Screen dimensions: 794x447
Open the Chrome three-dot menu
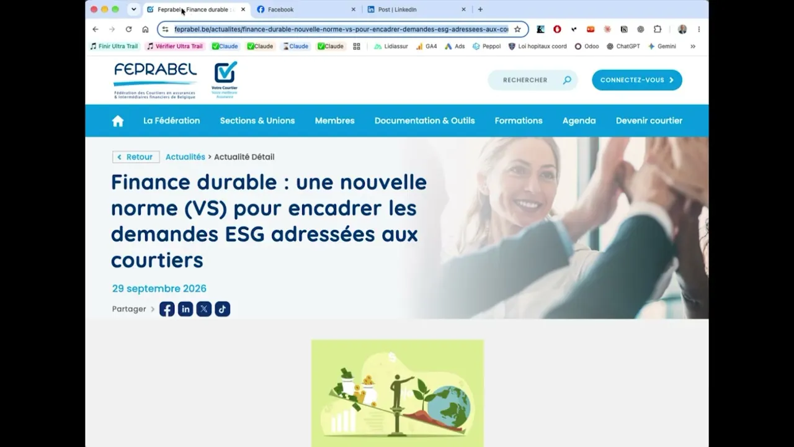coord(699,29)
